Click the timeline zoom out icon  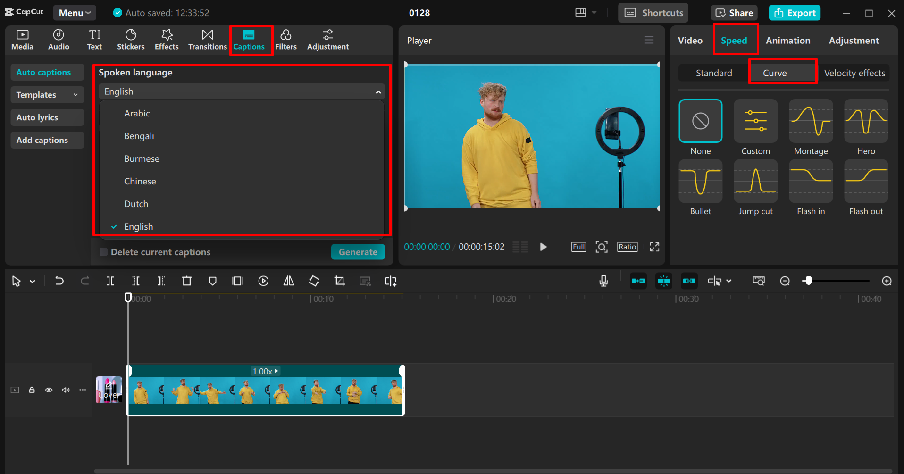(785, 281)
